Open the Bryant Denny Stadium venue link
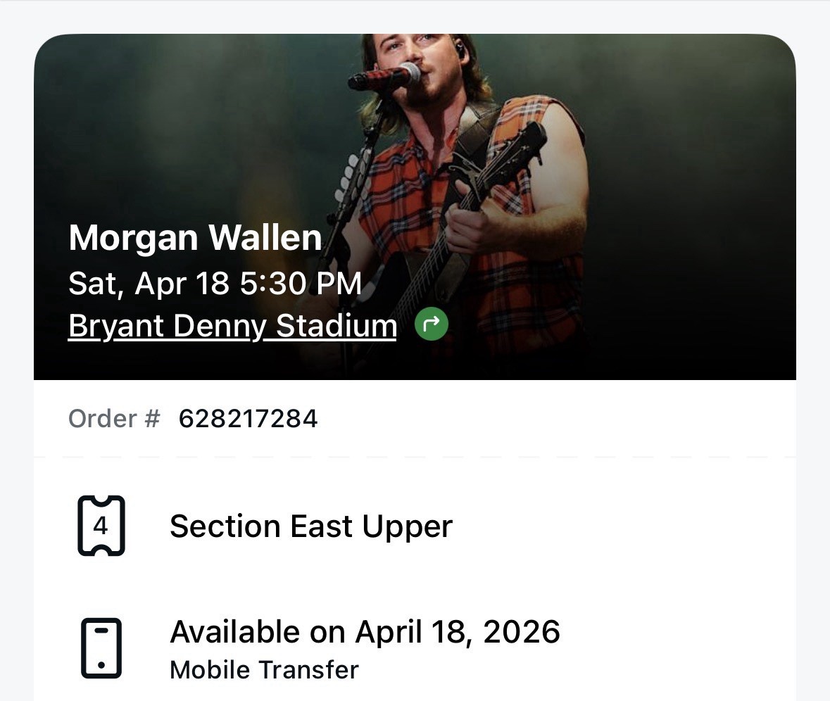 click(232, 325)
